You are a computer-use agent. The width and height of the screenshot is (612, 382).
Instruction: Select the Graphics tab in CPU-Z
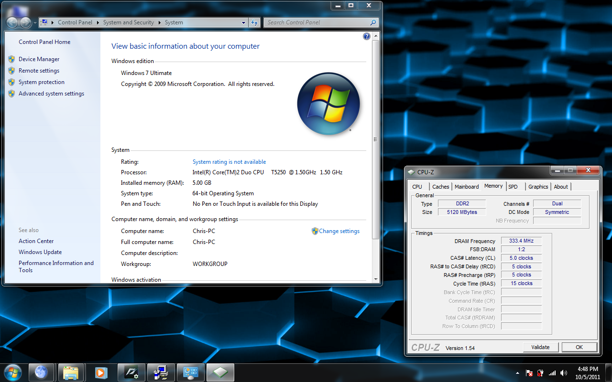coord(538,187)
